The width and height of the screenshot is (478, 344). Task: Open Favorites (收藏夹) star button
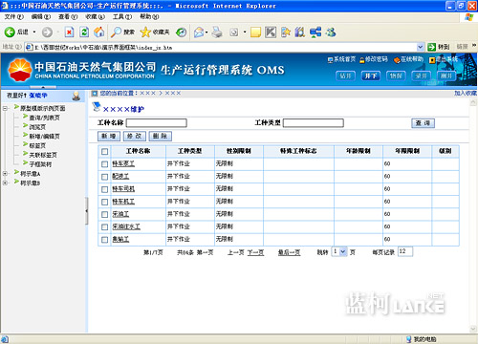click(x=155, y=32)
